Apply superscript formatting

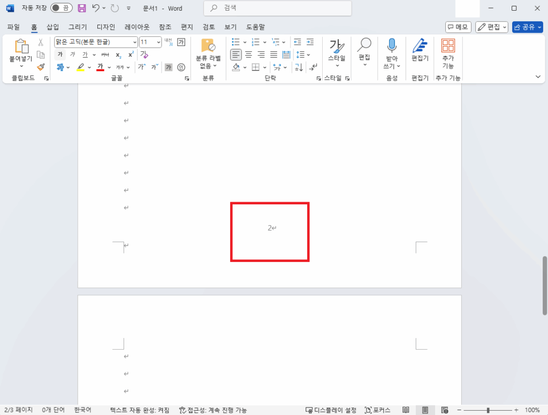(132, 54)
